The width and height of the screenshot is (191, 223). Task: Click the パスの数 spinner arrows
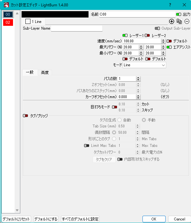[138, 79]
